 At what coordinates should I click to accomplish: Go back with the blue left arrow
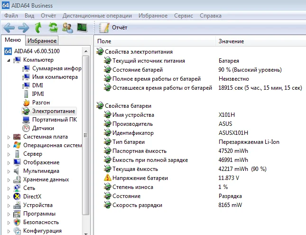pos(9,28)
